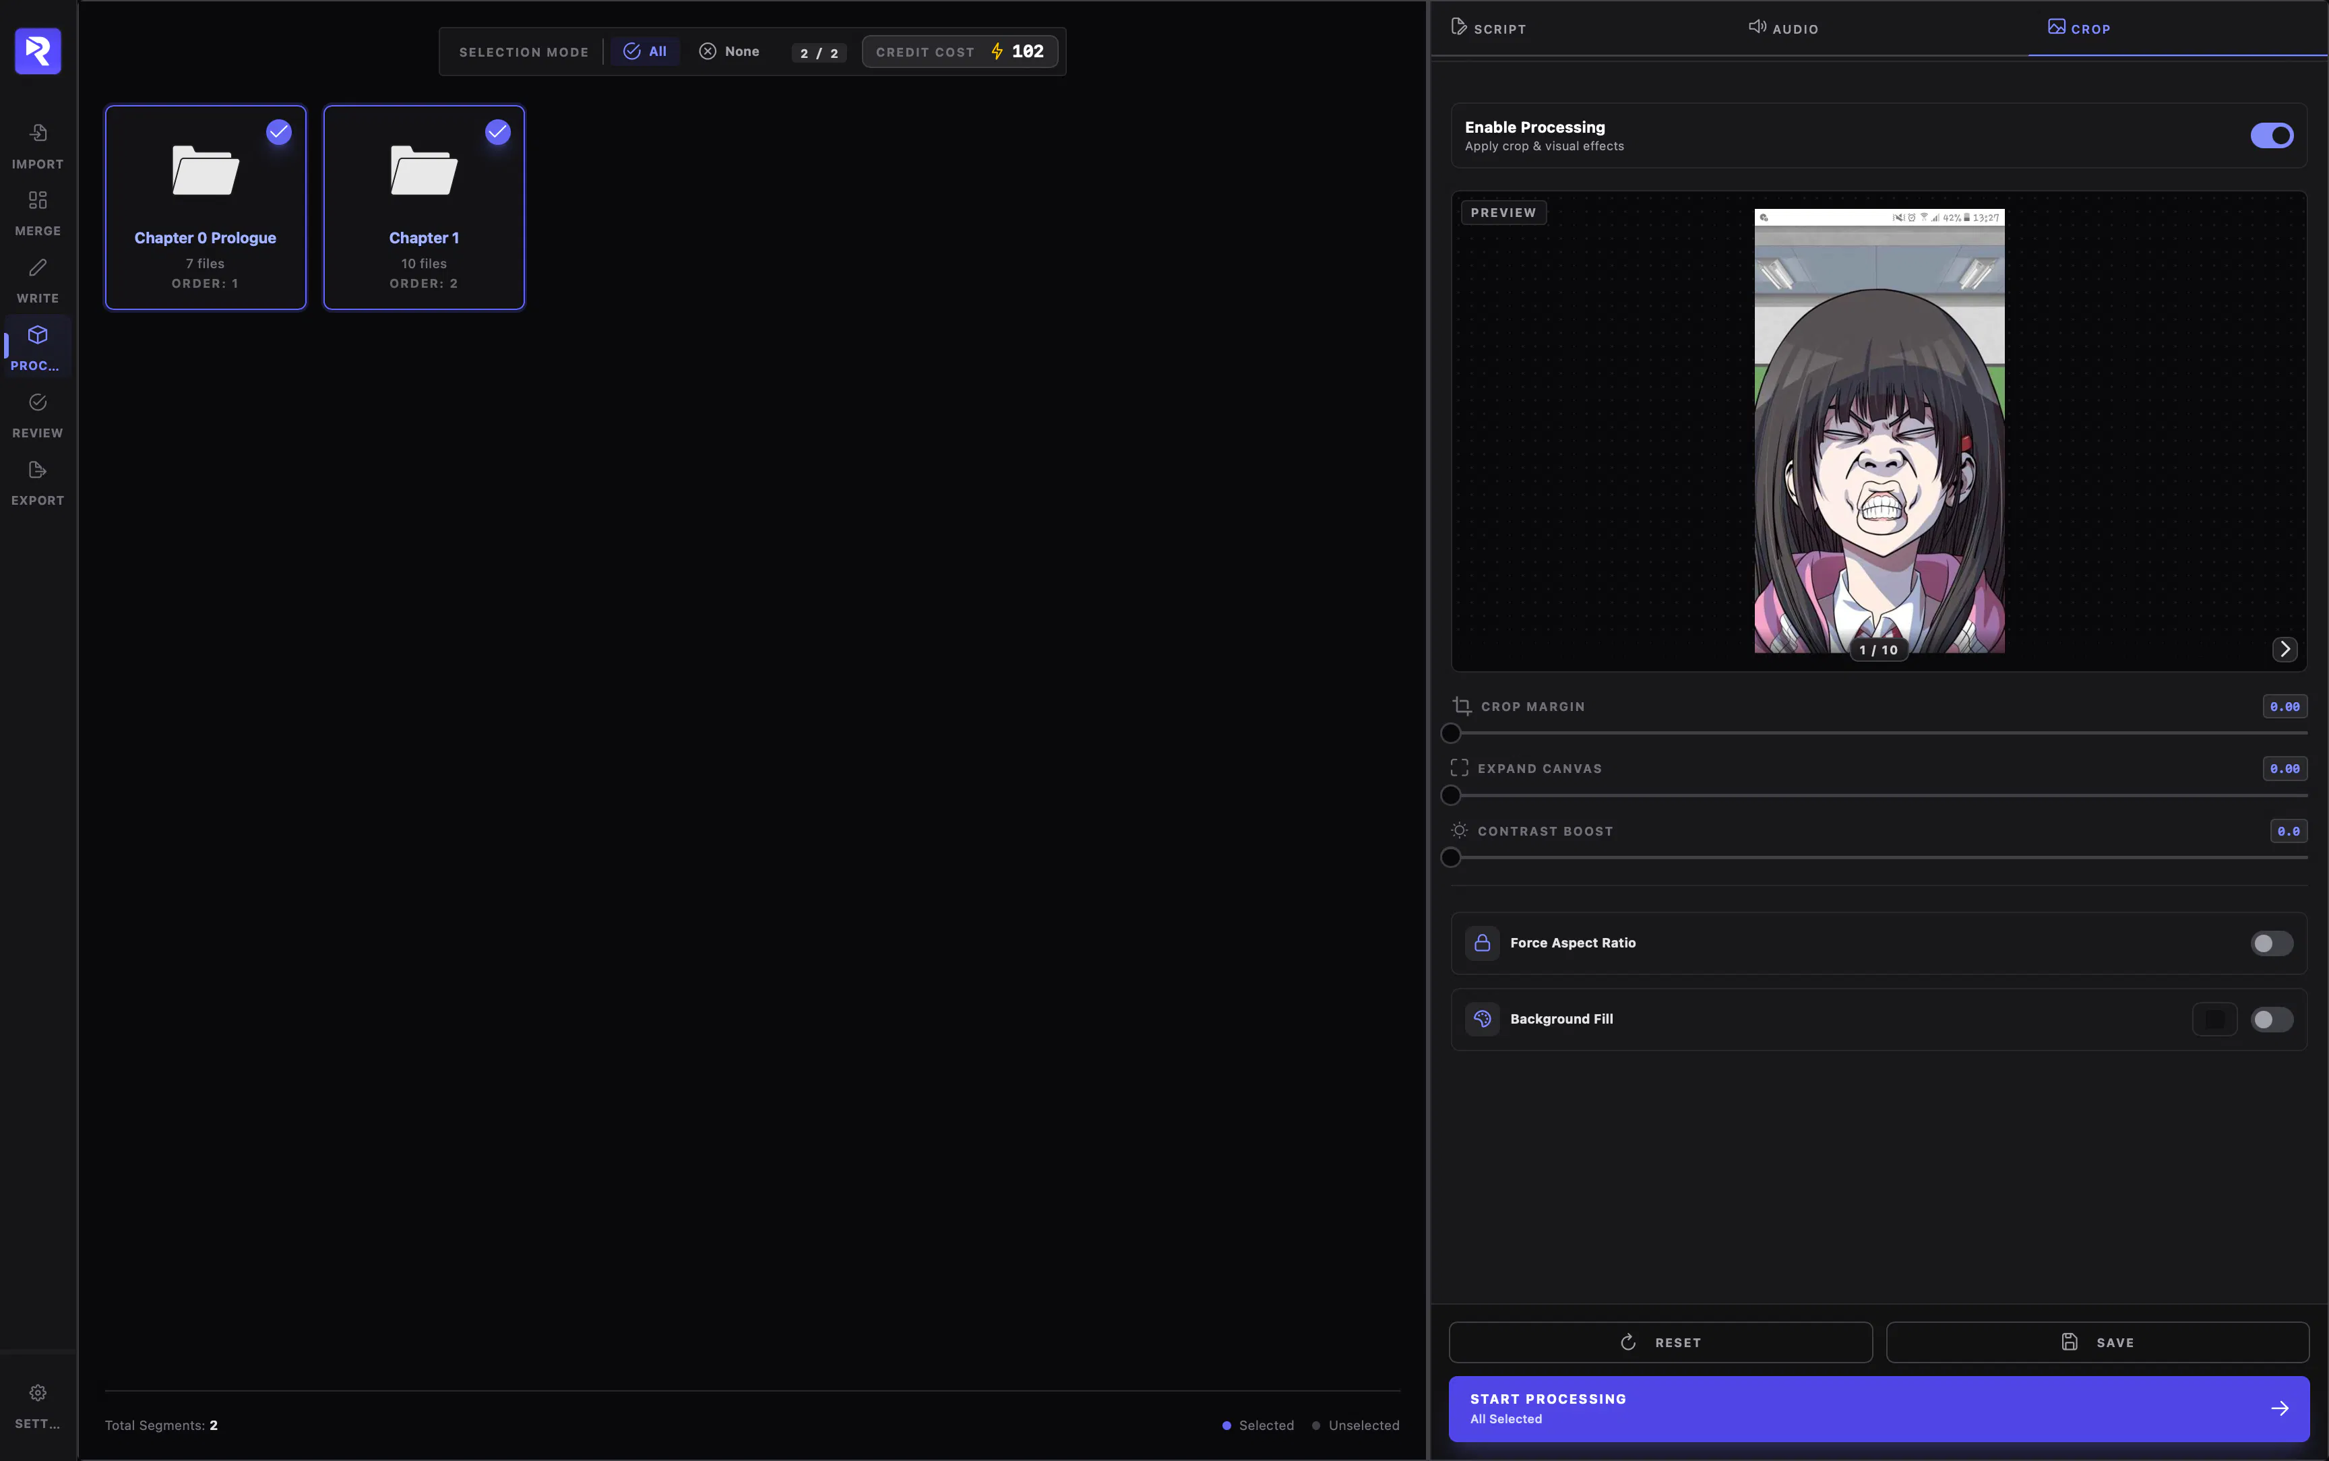Open the Export section in sidebar
The image size is (2329, 1461).
pyautogui.click(x=38, y=483)
